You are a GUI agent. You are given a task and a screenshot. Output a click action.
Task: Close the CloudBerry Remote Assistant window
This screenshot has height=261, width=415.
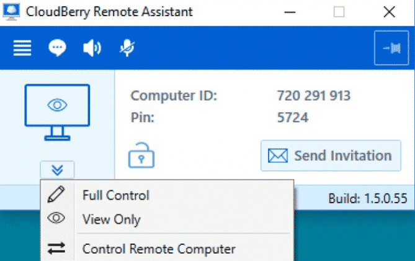pyautogui.click(x=390, y=12)
